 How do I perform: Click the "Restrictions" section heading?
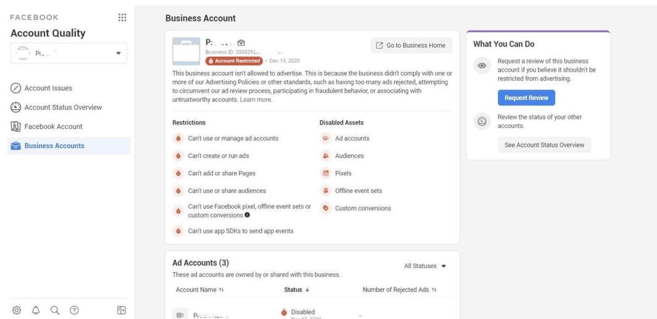point(189,122)
